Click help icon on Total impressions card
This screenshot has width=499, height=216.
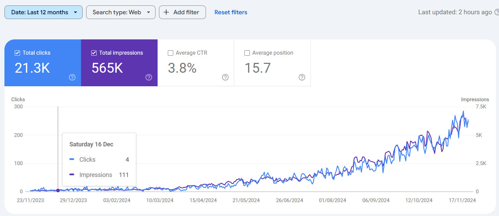tap(149, 77)
